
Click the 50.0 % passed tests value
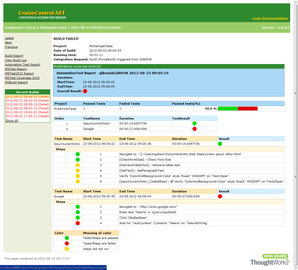[211, 109]
